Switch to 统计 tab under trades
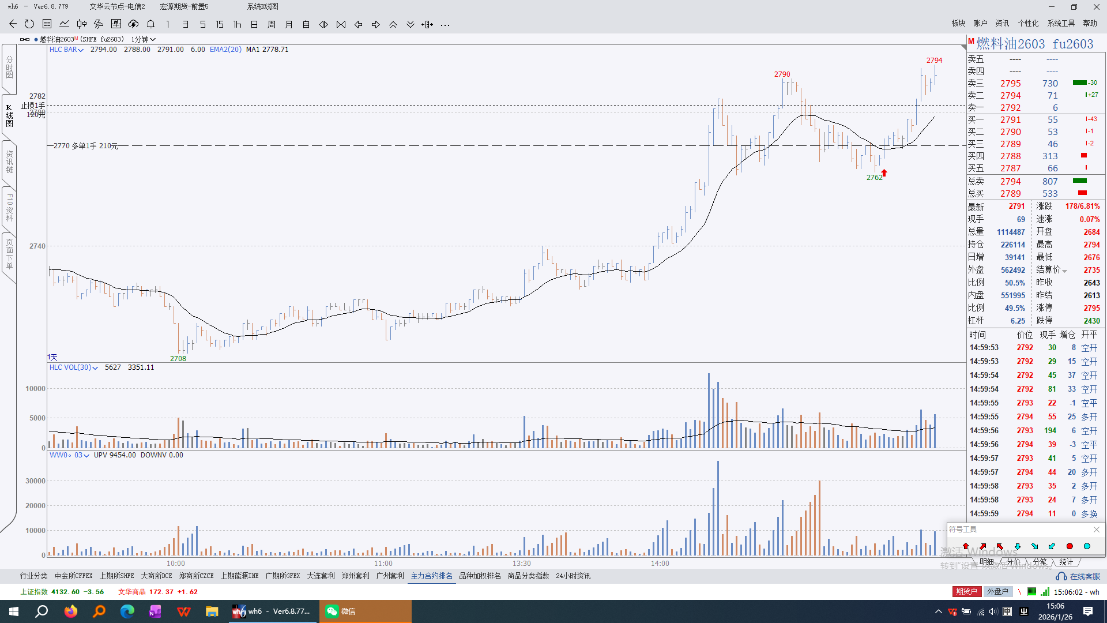Image resolution: width=1107 pixels, height=623 pixels. tap(1066, 562)
